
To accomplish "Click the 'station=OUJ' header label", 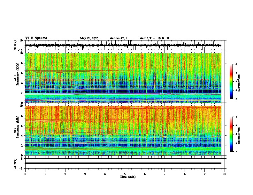I will (118, 38).
